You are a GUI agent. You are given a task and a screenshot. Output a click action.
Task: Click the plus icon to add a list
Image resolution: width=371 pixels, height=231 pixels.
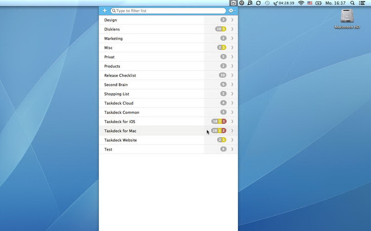tap(105, 11)
